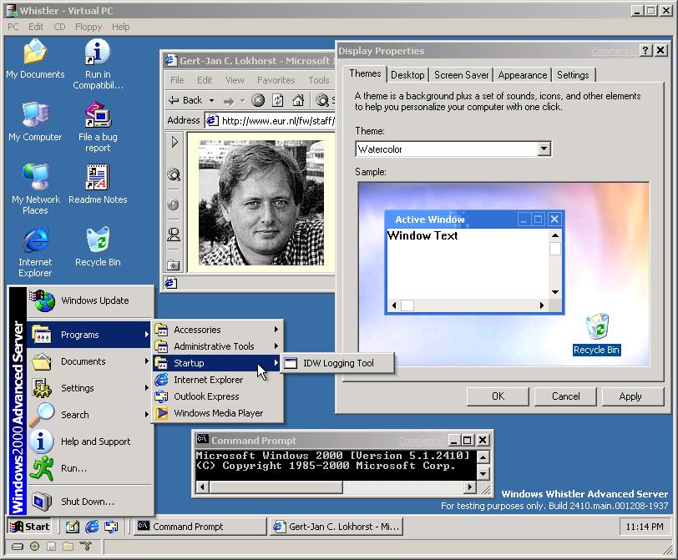Click Apply in Display Properties
The image size is (678, 560).
tap(633, 396)
